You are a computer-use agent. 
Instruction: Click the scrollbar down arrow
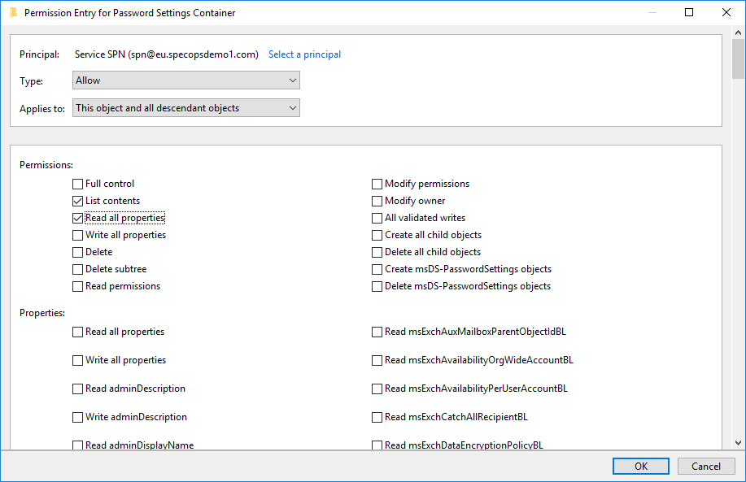point(738,442)
